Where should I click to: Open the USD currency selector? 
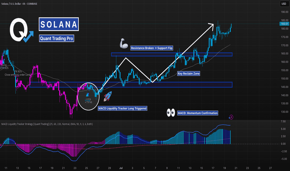284,4
